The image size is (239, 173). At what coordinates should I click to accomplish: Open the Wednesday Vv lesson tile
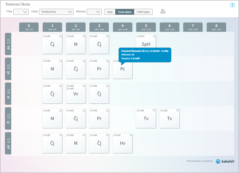(x=76, y=94)
